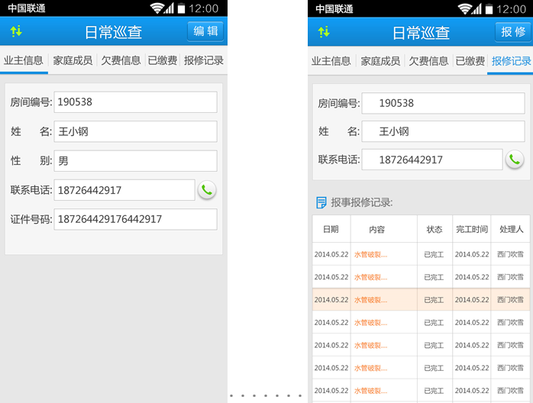Image resolution: width=533 pixels, height=403 pixels.
Task: Switch to 家庭成员 tab on right screen
Action: (380, 61)
